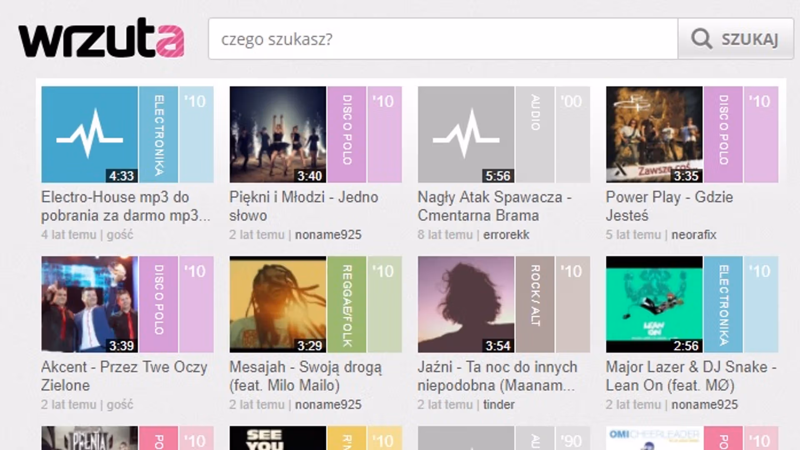Visit uploader errorekk's profile link
The width and height of the screenshot is (800, 450).
point(506,235)
